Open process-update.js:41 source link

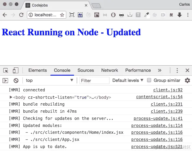pos(158,118)
